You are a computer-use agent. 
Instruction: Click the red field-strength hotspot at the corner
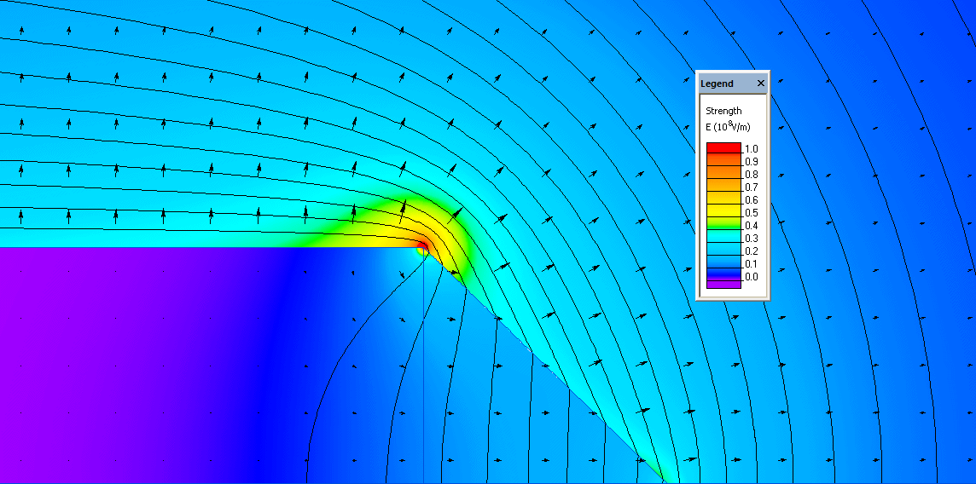pyautogui.click(x=422, y=245)
